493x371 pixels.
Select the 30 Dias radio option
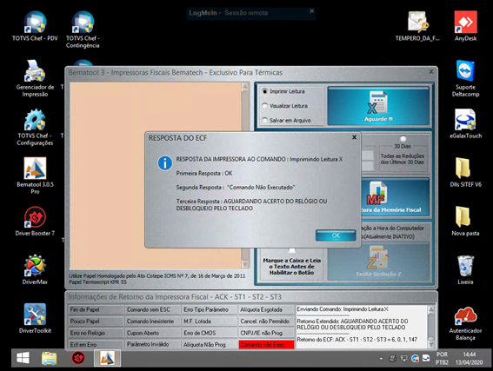[x=403, y=138]
